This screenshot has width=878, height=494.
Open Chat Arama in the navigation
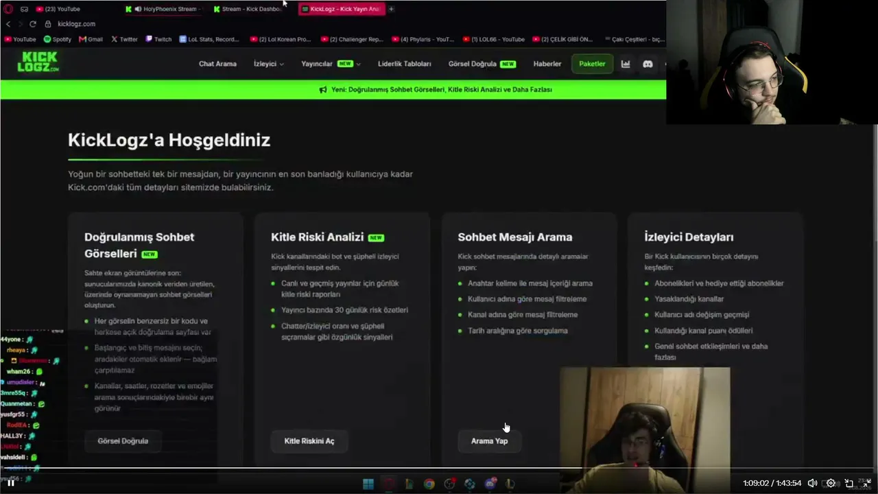(217, 64)
